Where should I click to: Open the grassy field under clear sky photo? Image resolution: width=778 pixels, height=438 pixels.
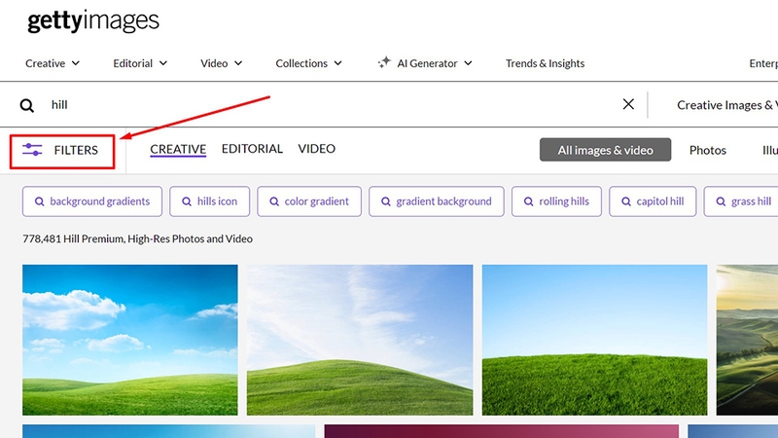[594, 340]
